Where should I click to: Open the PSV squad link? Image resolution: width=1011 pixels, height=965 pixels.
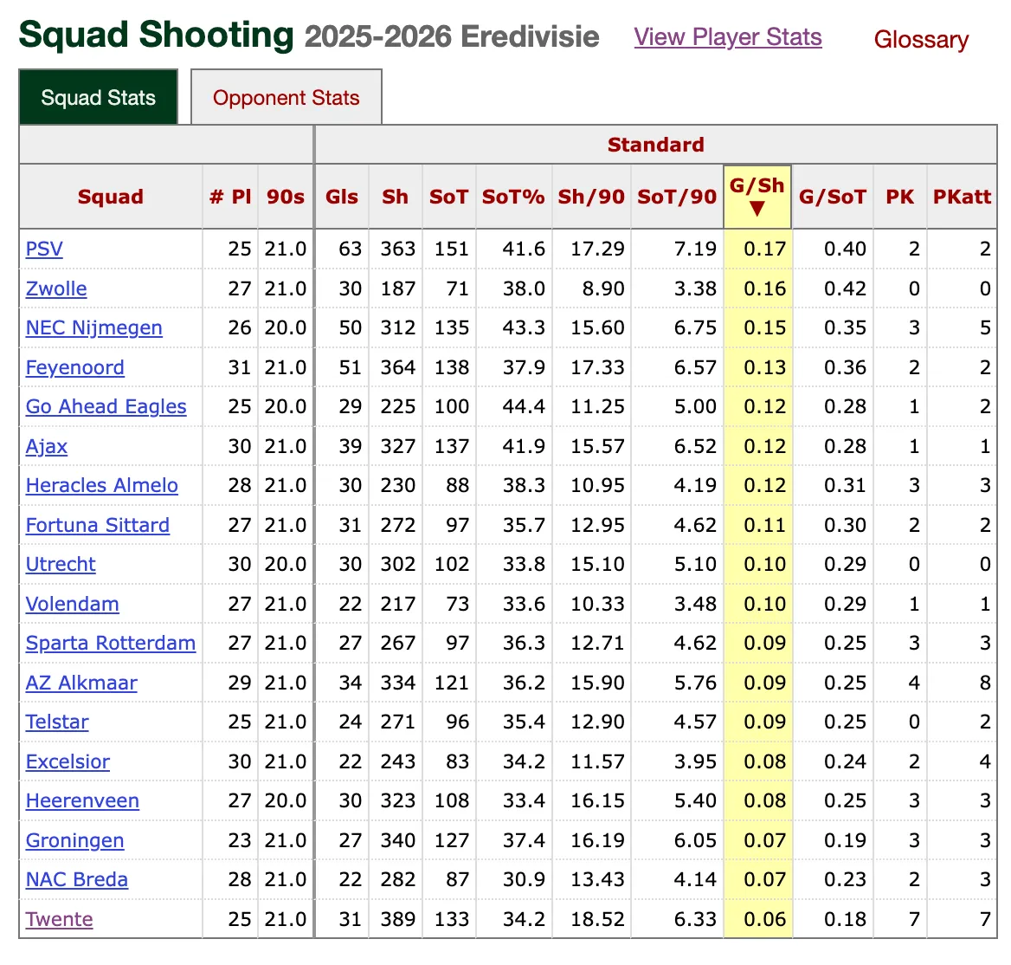tap(44, 249)
